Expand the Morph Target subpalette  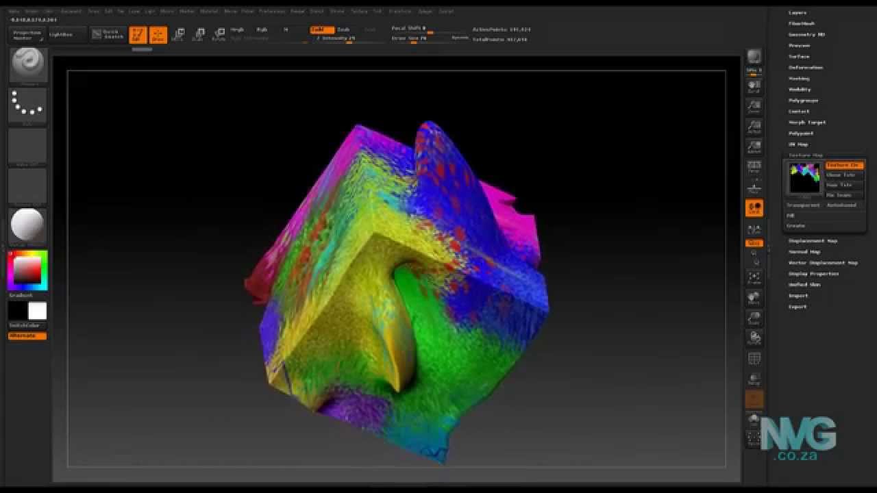coord(807,123)
